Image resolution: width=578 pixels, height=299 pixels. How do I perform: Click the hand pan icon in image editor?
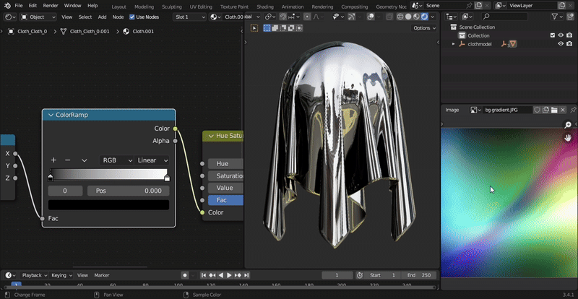click(x=568, y=137)
